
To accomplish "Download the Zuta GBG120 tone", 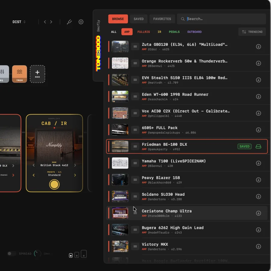I will pos(258,47).
